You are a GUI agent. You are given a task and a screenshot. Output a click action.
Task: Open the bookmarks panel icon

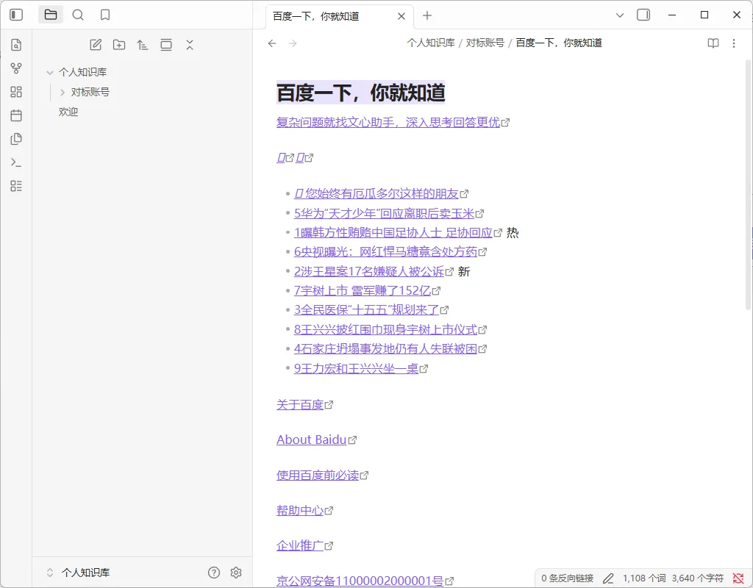105,15
